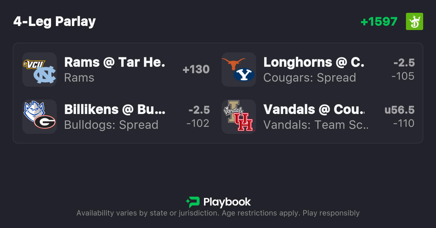Click the Cougars -2.5 spread odds

[x=404, y=69]
